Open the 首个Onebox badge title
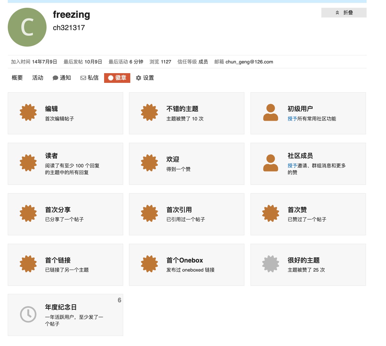This screenshot has width=386, height=346. [x=185, y=260]
